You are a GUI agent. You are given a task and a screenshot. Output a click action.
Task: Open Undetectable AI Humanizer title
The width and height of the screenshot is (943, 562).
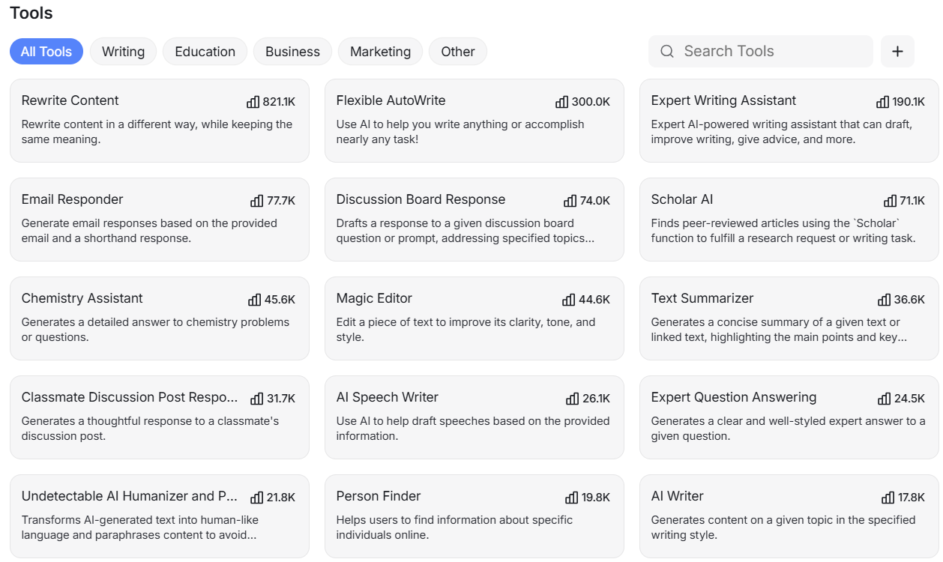[x=130, y=496]
